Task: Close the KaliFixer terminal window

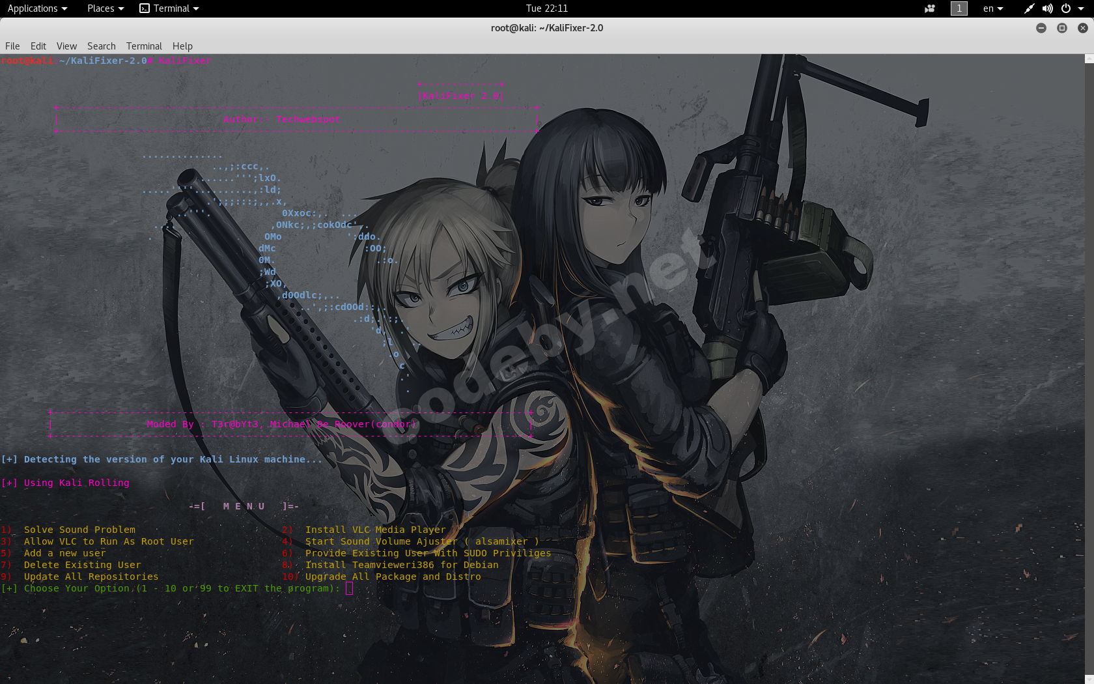Action: click(x=1083, y=28)
